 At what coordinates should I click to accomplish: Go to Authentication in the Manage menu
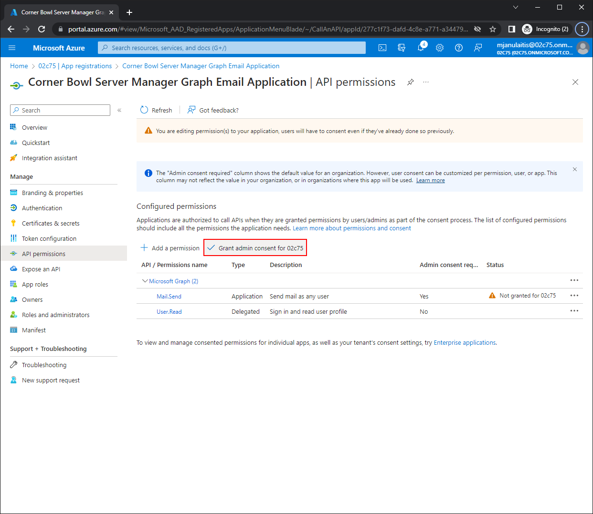[x=42, y=208]
